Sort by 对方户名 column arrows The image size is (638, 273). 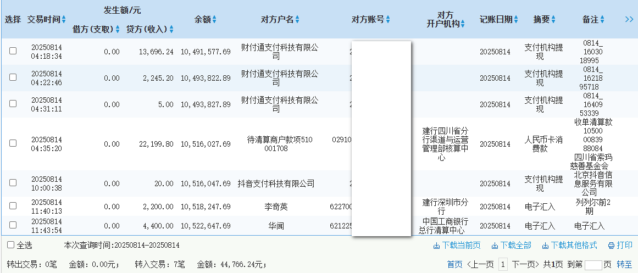pyautogui.click(x=297, y=19)
